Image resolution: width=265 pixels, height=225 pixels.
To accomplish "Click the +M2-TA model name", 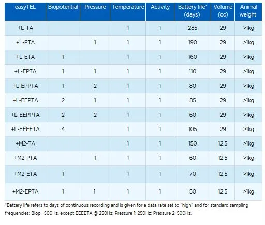I will pos(25,143).
